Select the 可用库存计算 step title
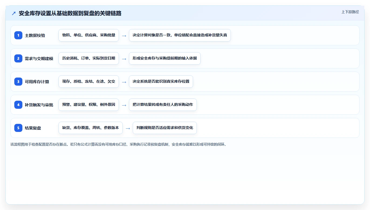This screenshot has width=370, height=210. click(x=37, y=82)
